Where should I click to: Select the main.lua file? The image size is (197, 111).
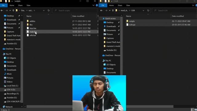click(33, 32)
